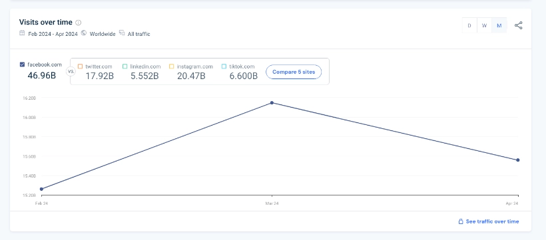
Task: Click the Feb 2024 - Apr 2024 date range
Action: click(x=53, y=34)
